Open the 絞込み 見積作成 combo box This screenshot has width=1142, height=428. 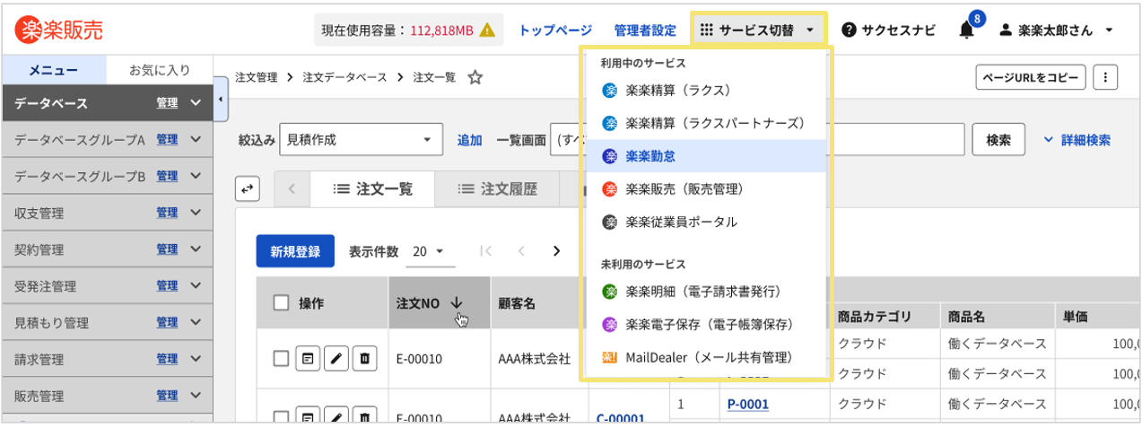coord(362,140)
